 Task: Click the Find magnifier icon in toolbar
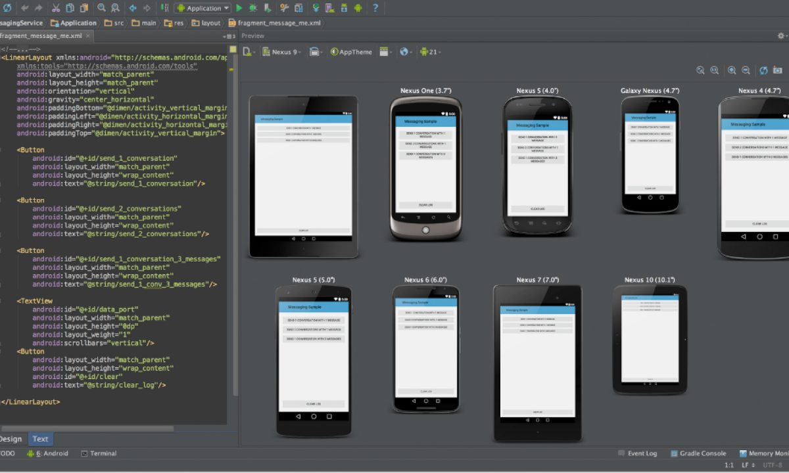[101, 8]
